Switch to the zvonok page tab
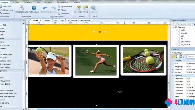Screen dimensions: 195x110 pyautogui.click(x=48, y=20)
